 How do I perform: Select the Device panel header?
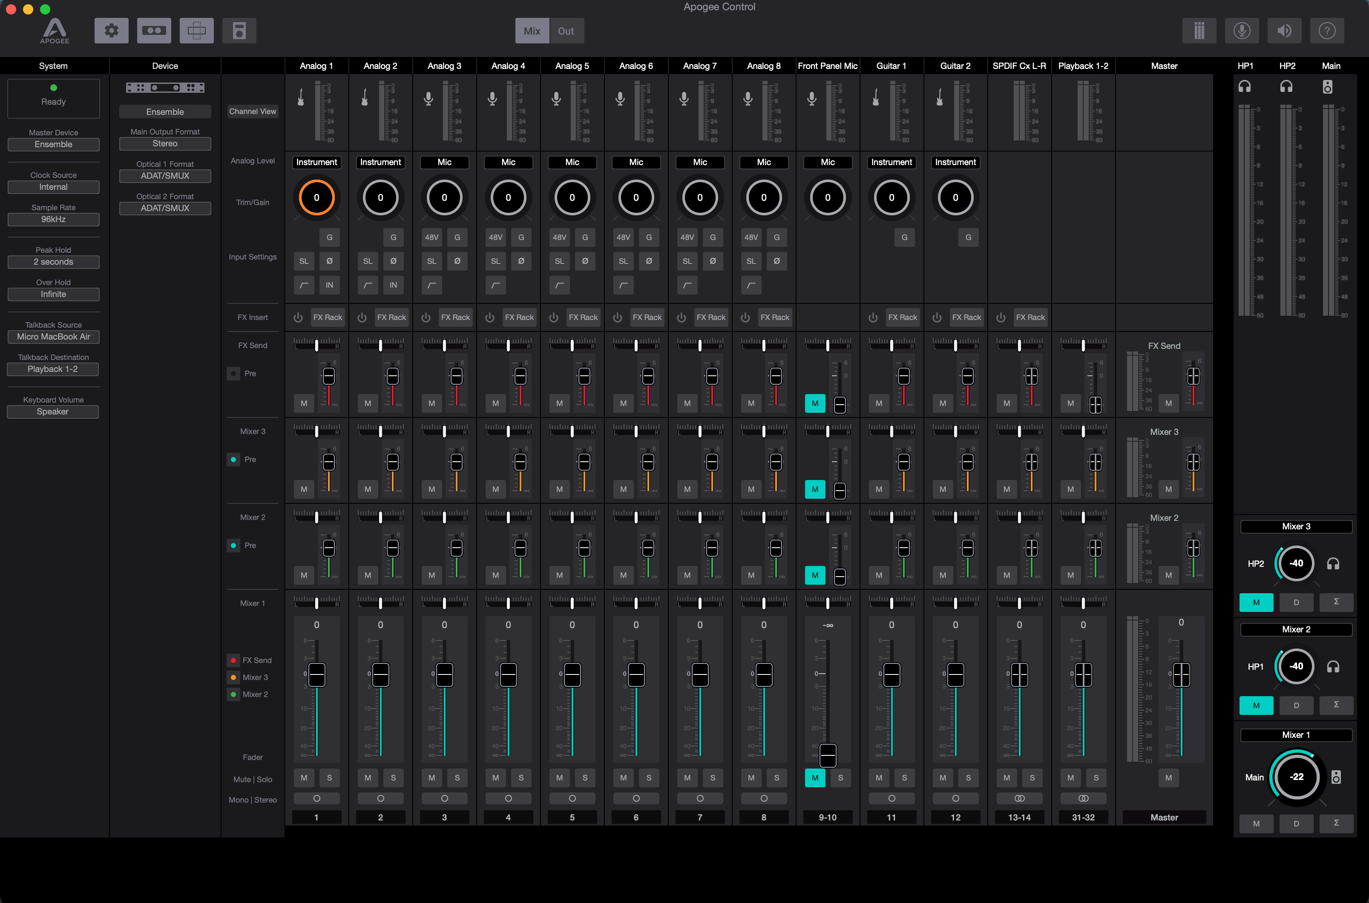(165, 66)
